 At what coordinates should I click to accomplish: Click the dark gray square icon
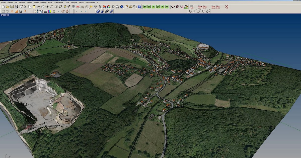[21, 11]
